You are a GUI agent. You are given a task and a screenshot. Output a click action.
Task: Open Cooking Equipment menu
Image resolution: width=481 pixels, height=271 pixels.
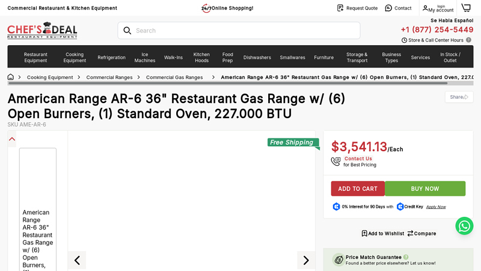click(75, 57)
